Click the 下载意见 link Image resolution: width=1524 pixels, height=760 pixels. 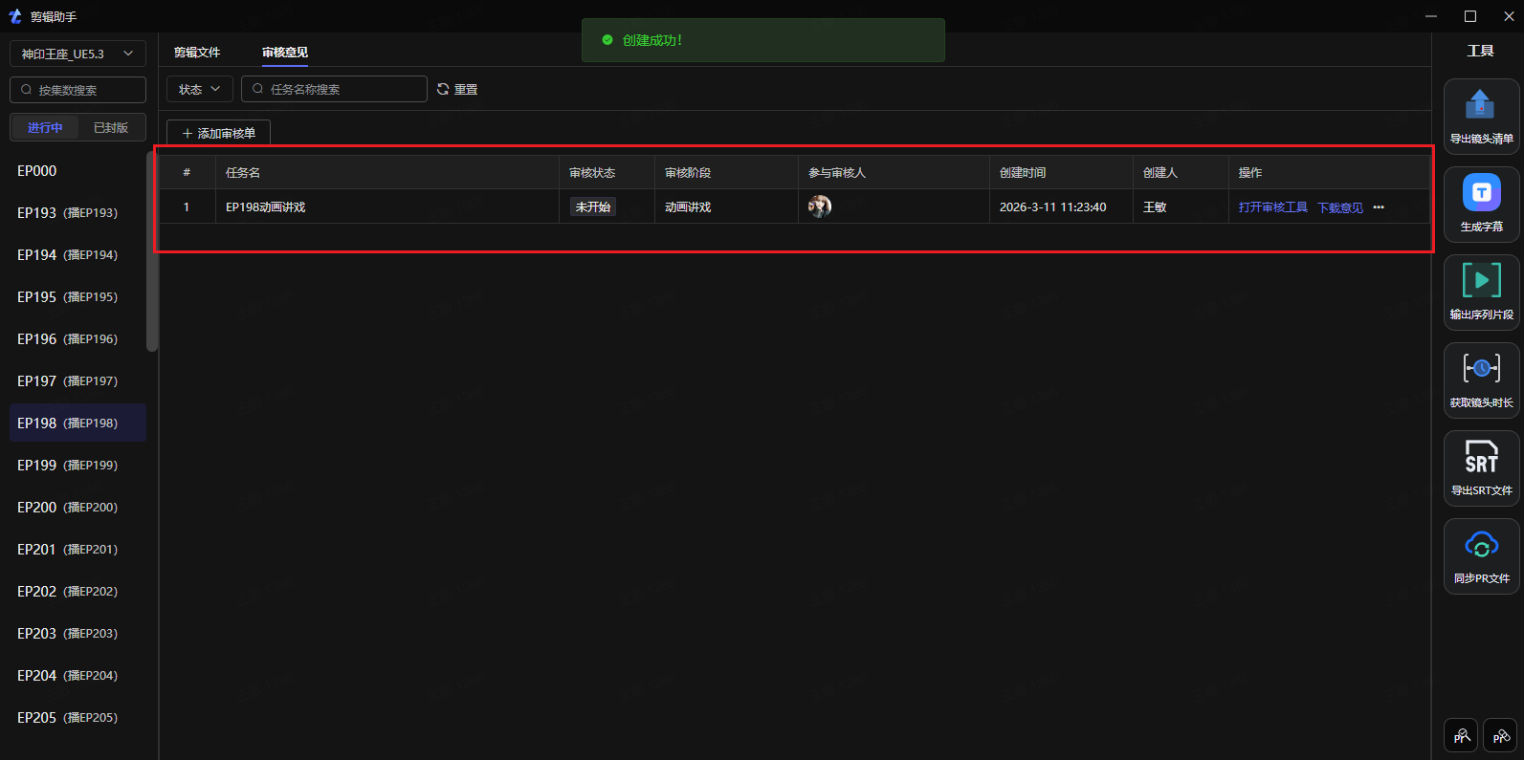(1339, 207)
